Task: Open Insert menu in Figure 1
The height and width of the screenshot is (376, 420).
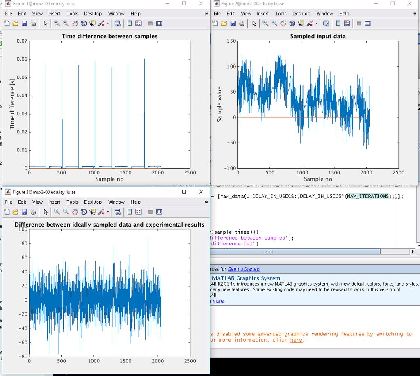Action: [54, 14]
